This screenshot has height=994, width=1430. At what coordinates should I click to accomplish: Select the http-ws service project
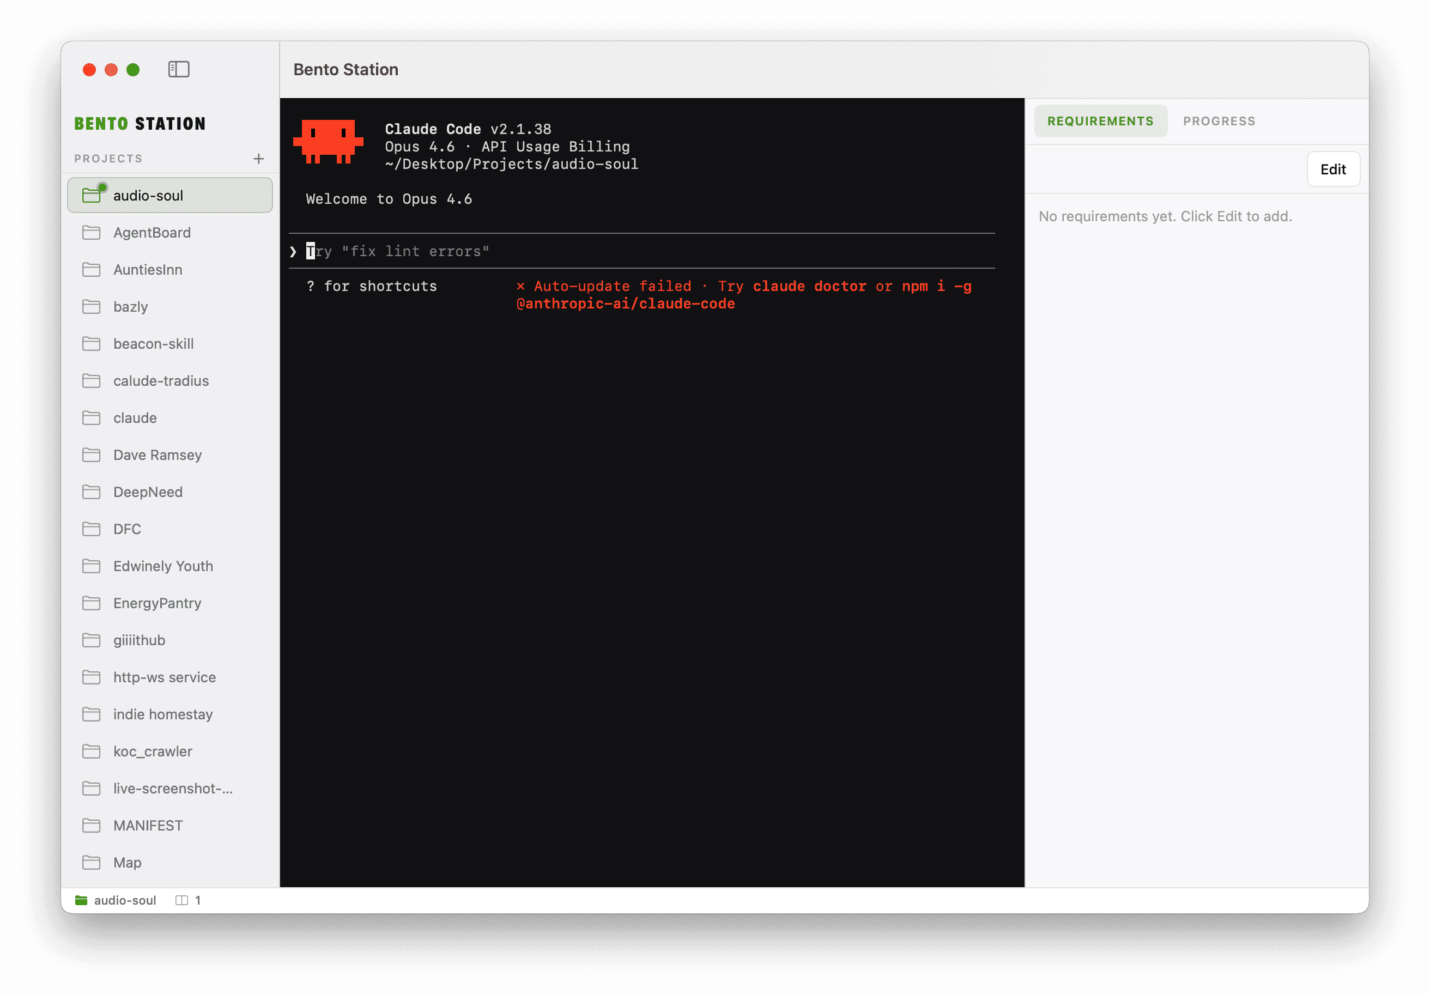coord(165,677)
